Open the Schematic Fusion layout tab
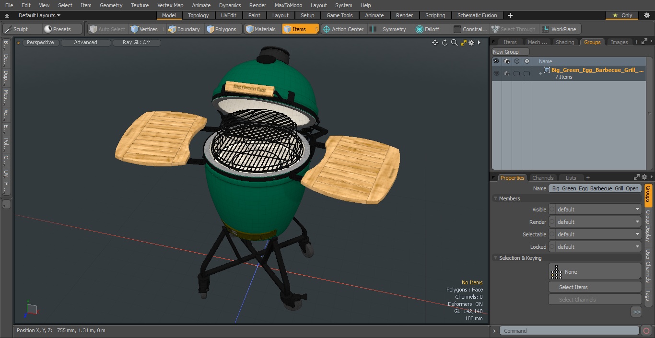The height and width of the screenshot is (338, 655). [477, 15]
